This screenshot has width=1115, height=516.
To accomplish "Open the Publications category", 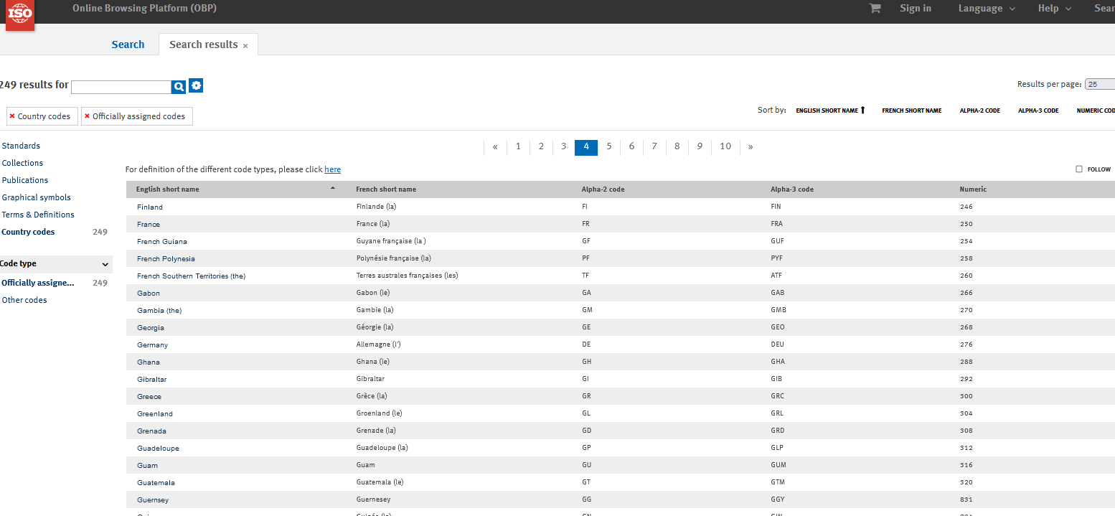I will [25, 180].
